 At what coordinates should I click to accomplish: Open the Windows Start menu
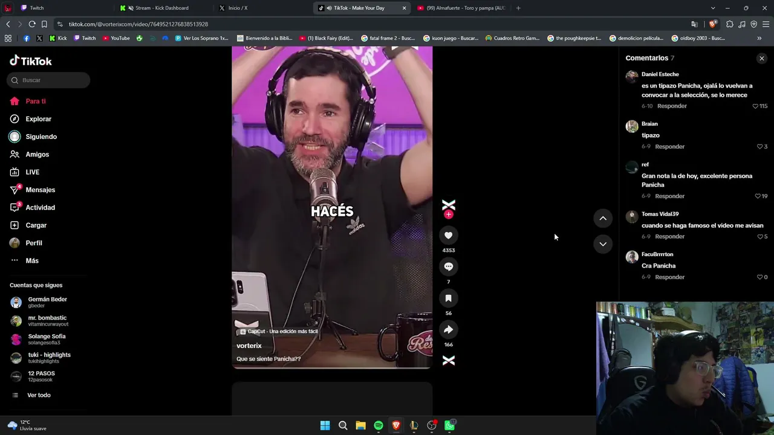[325, 425]
